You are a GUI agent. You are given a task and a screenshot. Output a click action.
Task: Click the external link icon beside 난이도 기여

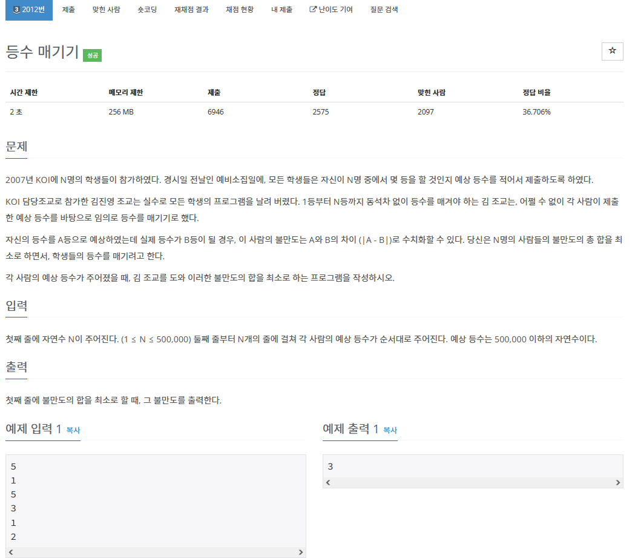coord(312,9)
